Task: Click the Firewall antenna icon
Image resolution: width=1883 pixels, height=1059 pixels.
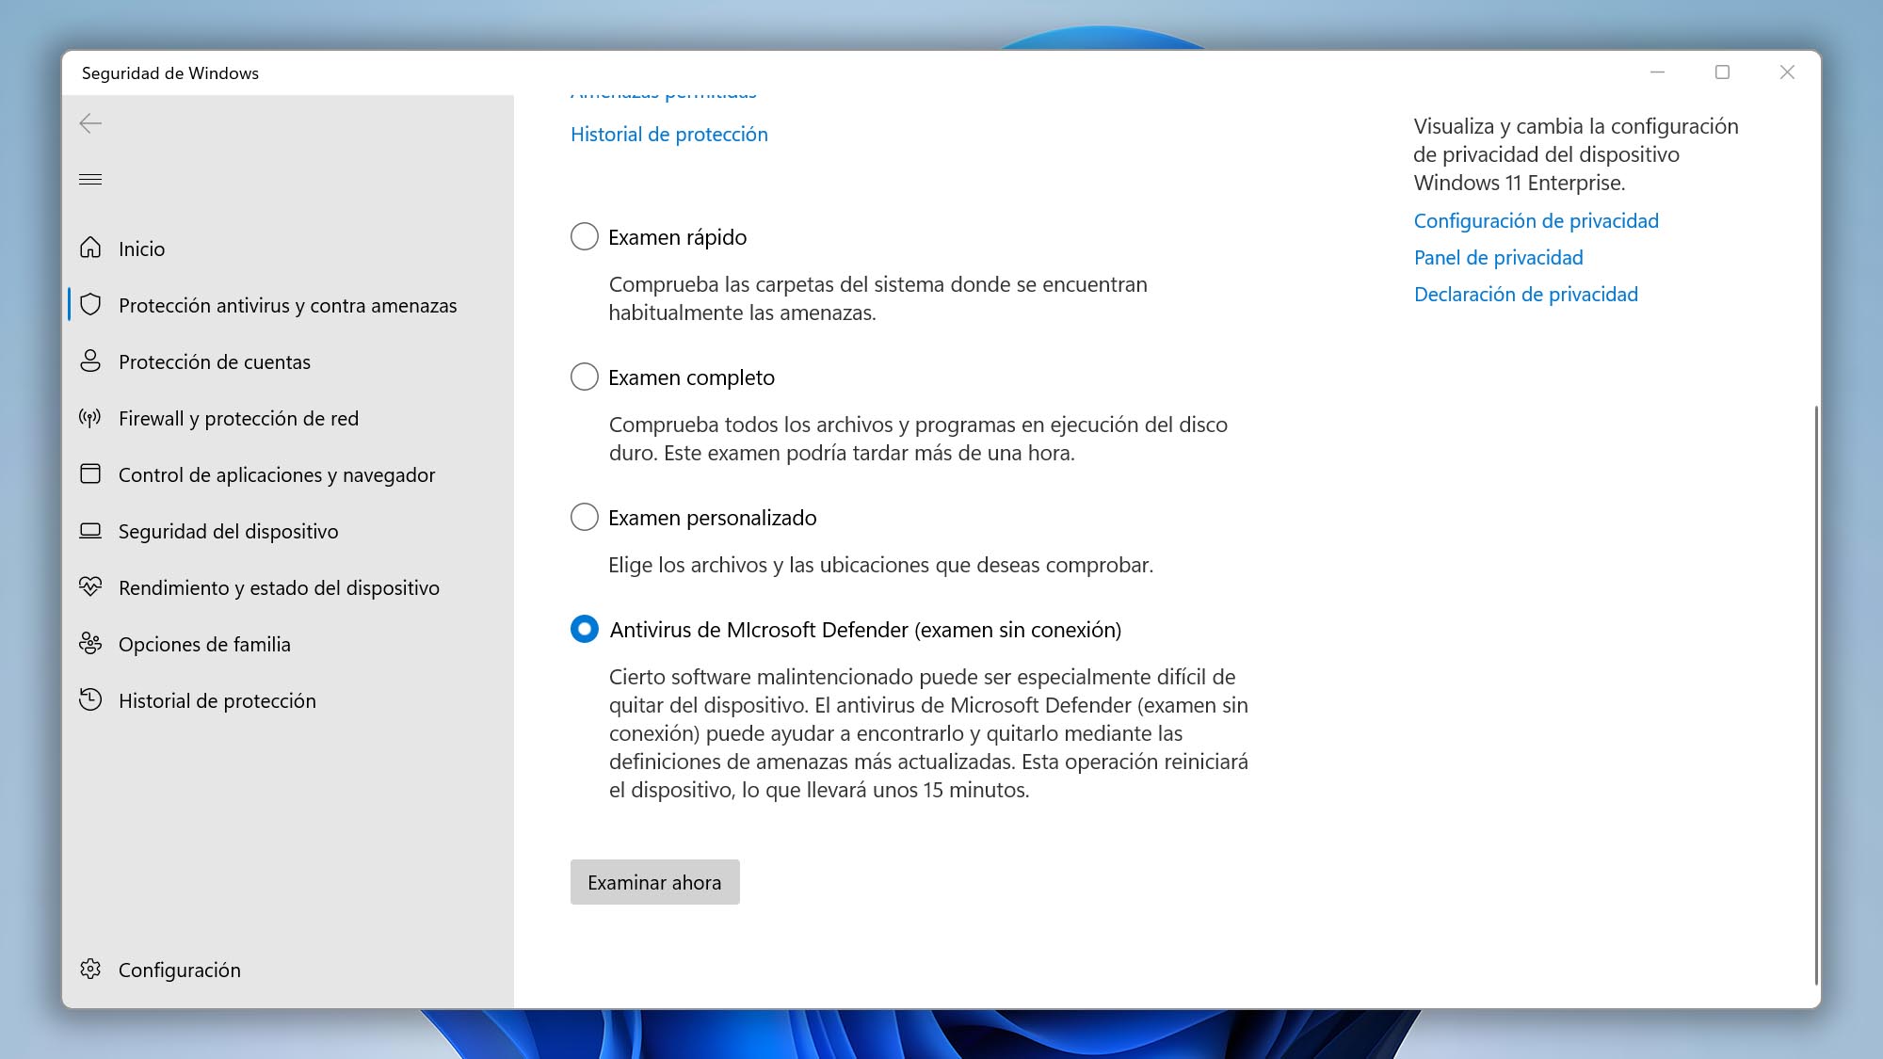Action: click(90, 417)
